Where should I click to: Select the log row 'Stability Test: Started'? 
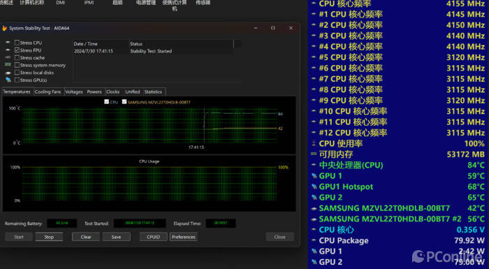153,51
